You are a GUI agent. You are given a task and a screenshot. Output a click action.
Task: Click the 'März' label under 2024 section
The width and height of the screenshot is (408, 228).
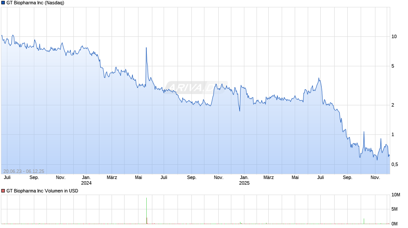(x=112, y=178)
